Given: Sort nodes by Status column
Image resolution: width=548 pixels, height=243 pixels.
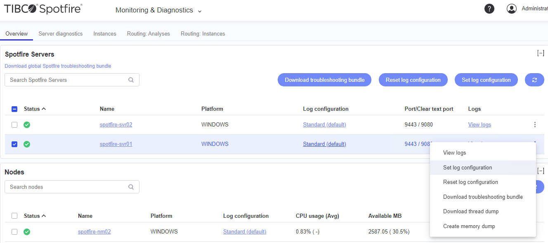Looking at the screenshot, I should coord(35,216).
